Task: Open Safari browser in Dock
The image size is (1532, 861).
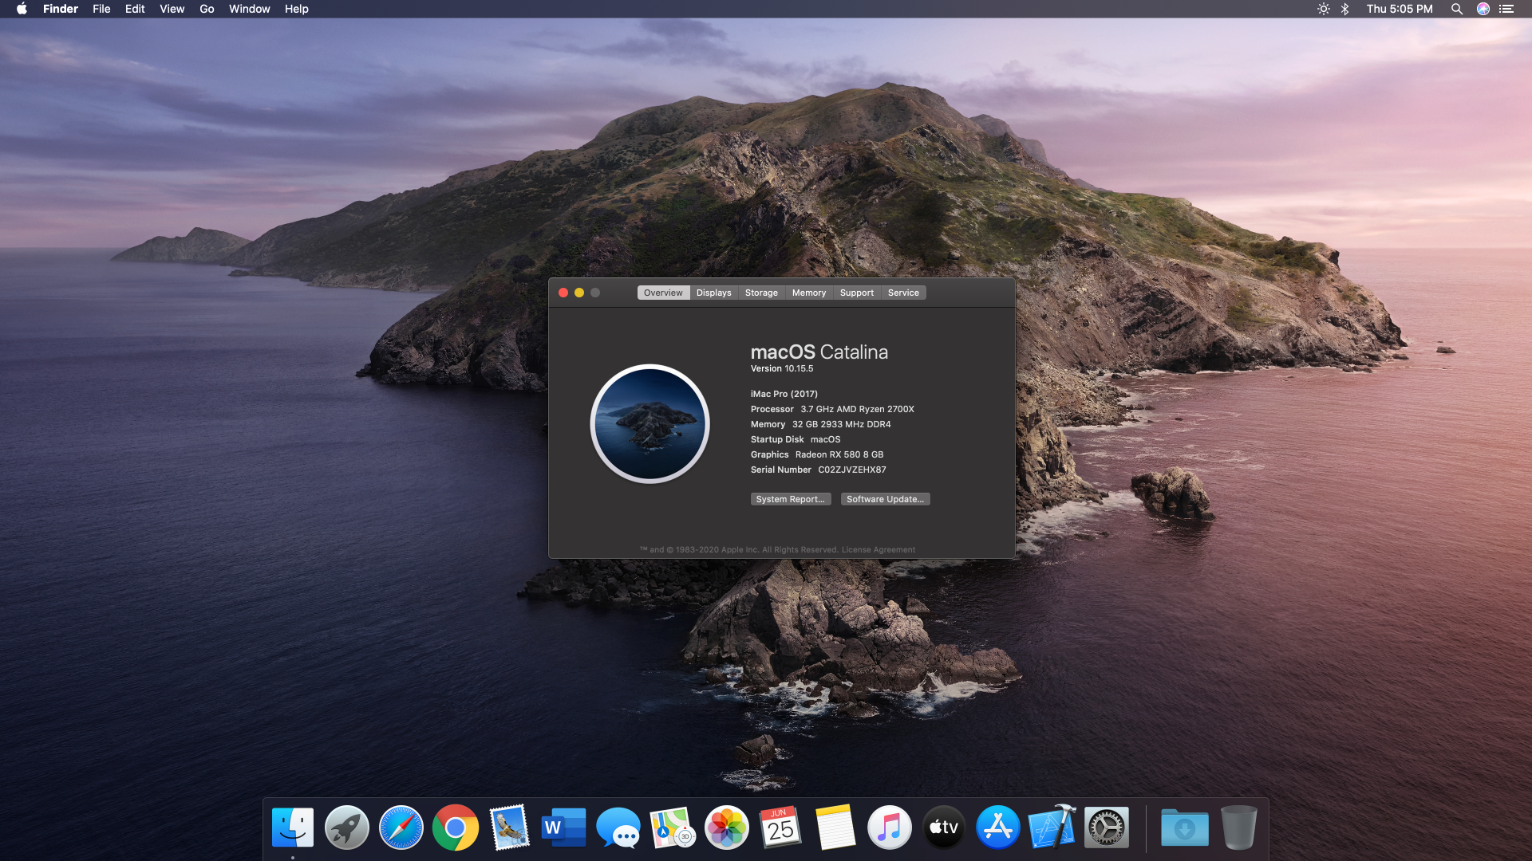Action: [x=401, y=828]
